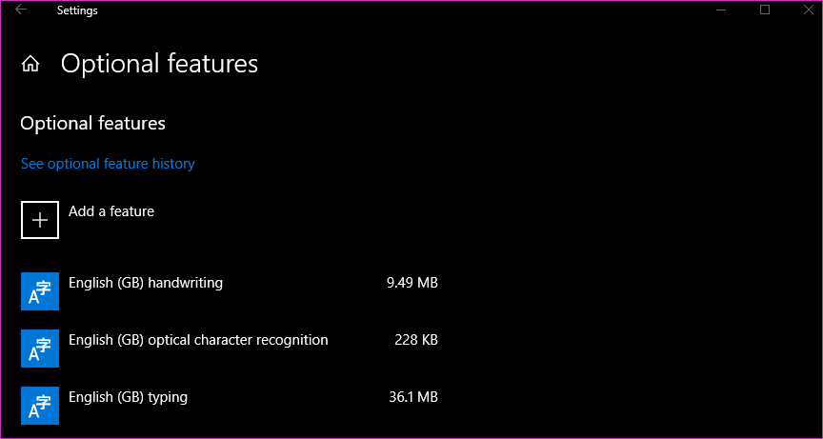Select the English (GB) typing entry text
Image resolution: width=823 pixels, height=439 pixels.
click(128, 397)
